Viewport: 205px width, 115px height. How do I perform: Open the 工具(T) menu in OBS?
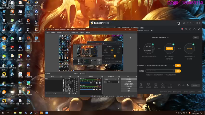coord(82,32)
